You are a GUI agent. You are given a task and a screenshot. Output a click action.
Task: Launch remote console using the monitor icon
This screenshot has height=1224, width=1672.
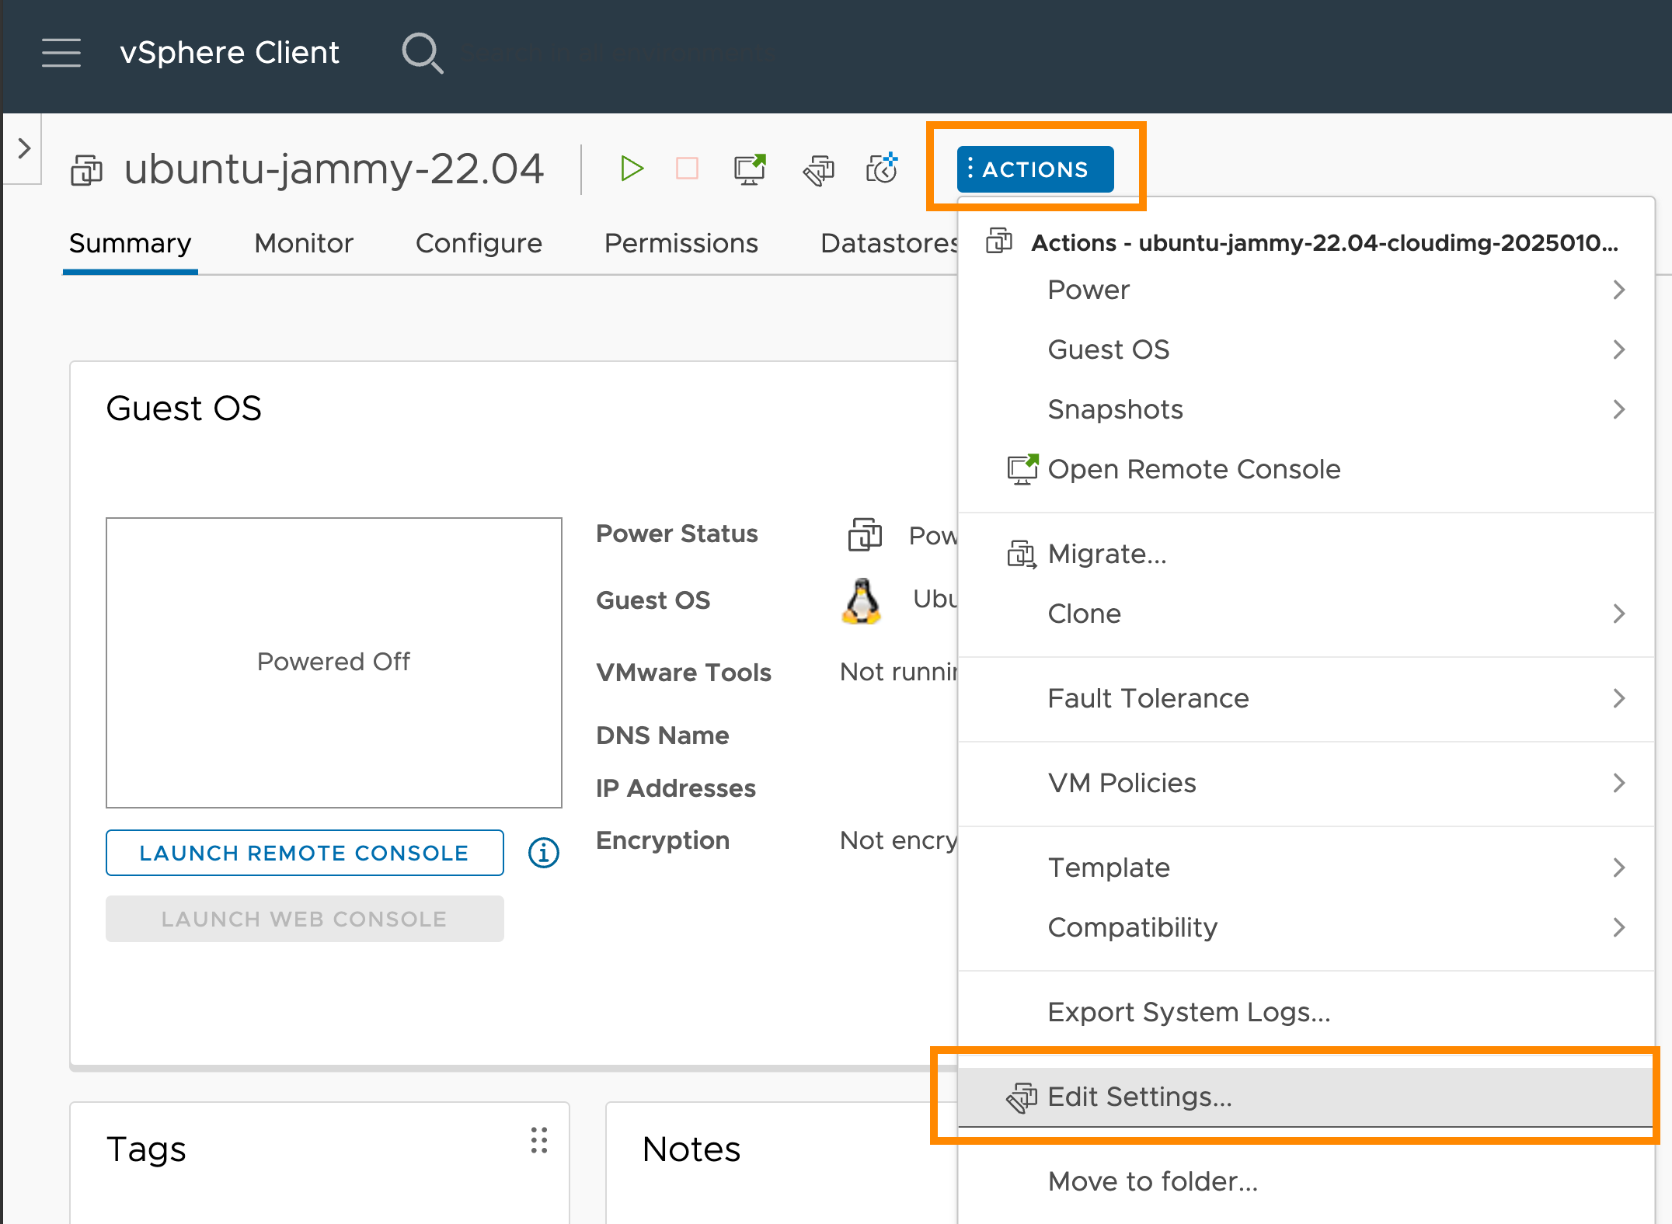[x=748, y=169]
